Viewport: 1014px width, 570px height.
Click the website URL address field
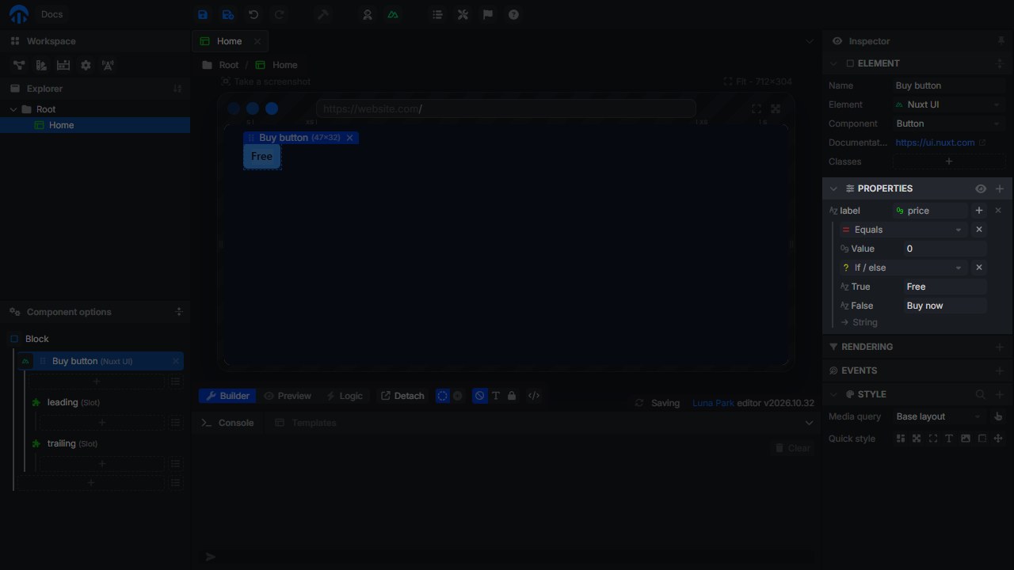pos(505,109)
